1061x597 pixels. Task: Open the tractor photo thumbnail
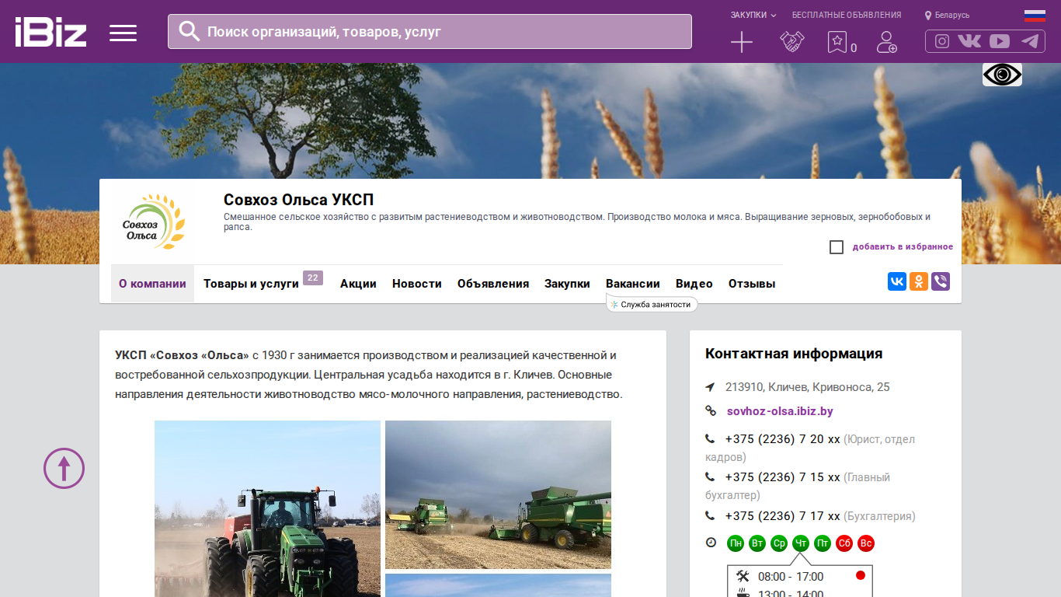coord(267,508)
